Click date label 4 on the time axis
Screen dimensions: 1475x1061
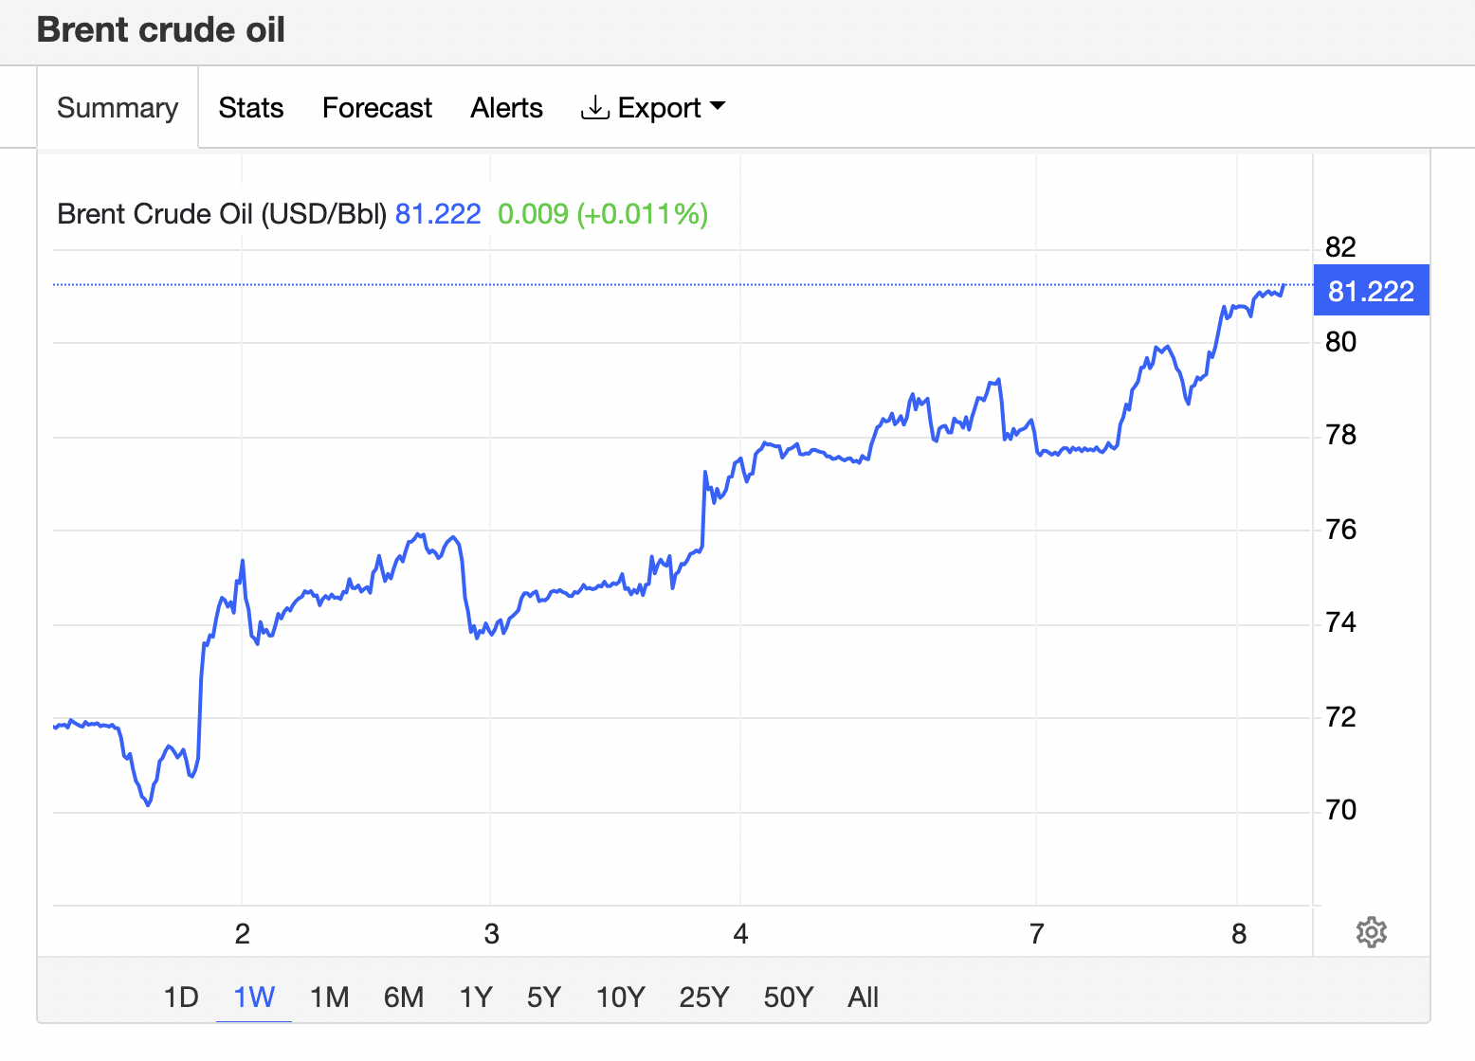pos(740,934)
